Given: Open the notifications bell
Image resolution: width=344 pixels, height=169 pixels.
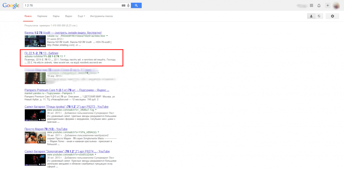Looking at the screenshot, I should (319, 5).
